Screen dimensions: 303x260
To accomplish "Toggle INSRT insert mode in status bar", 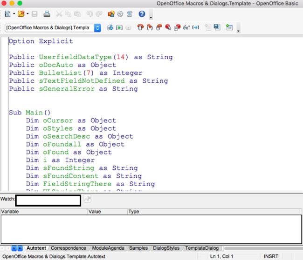I will (x=271, y=256).
